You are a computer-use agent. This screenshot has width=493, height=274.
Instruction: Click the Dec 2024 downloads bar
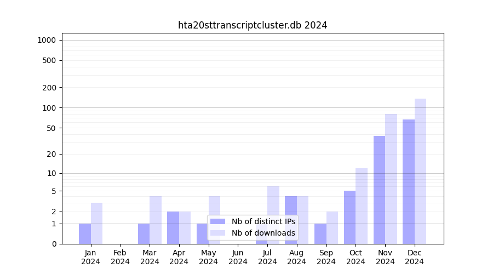(x=420, y=171)
